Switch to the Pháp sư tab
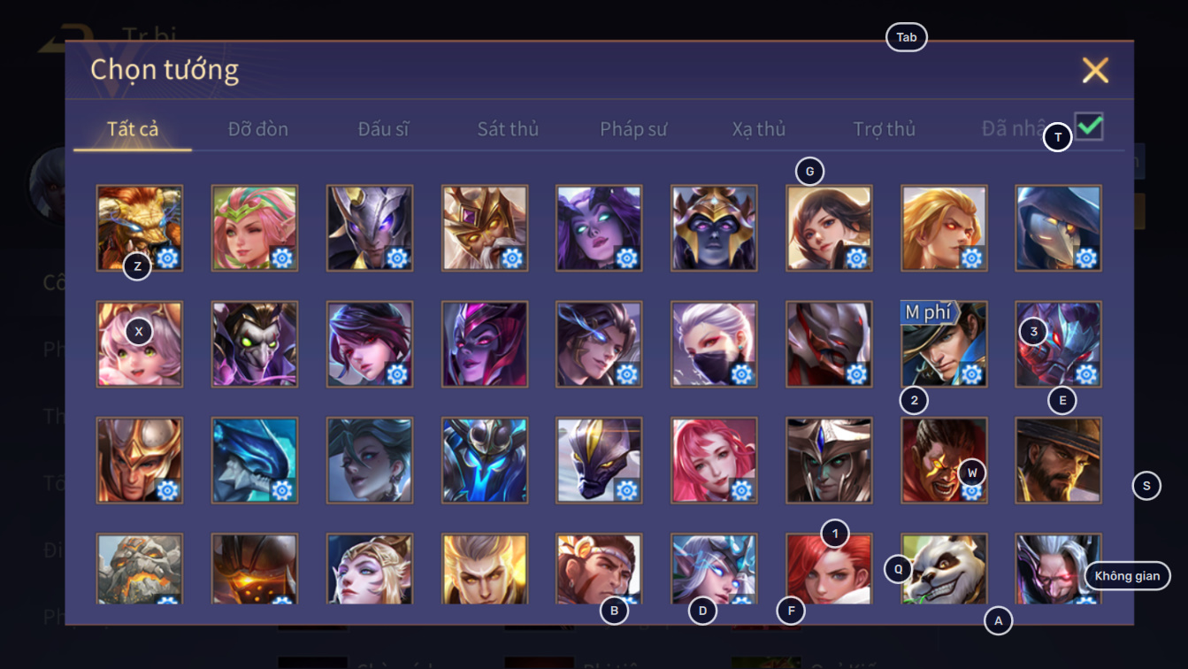 coord(633,129)
